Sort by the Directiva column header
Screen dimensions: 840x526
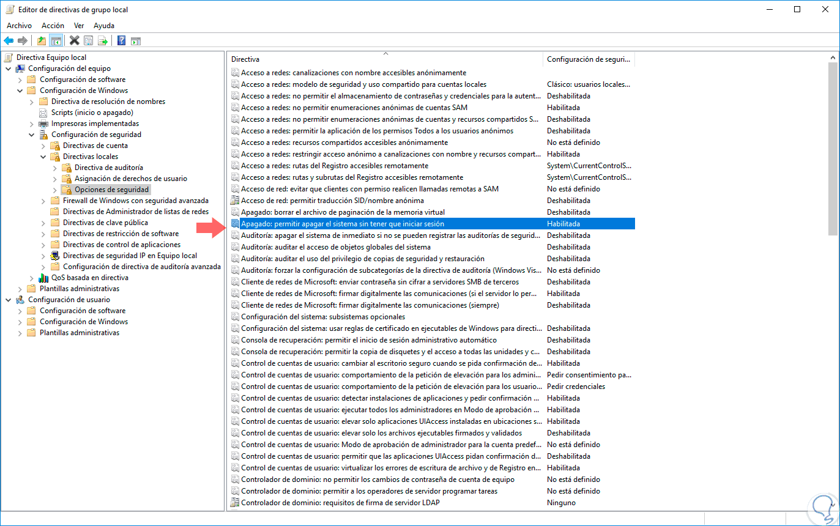pyautogui.click(x=385, y=59)
